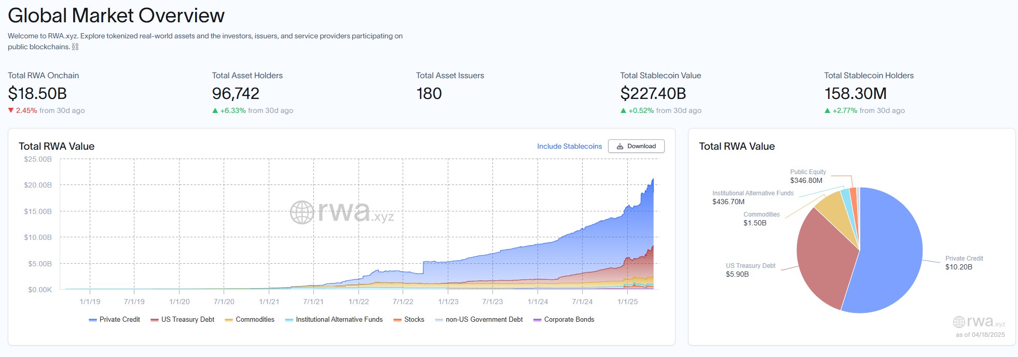The width and height of the screenshot is (1018, 357).
Task: Click the rwa.xyz globe watermark in area chart
Action: click(302, 212)
